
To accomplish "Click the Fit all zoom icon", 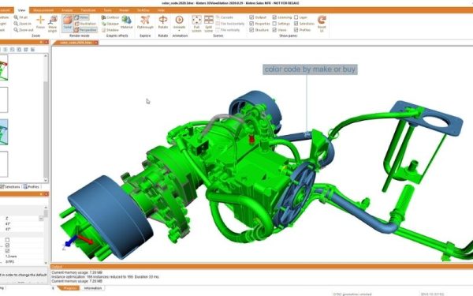I will 16,17.
